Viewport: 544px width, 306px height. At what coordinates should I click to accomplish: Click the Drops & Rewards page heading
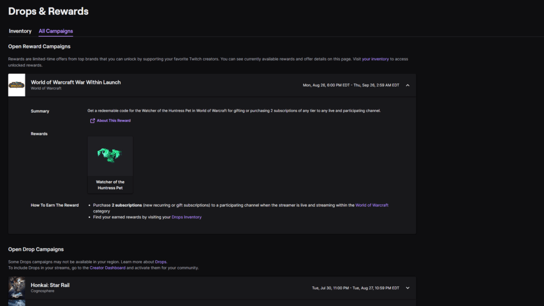pos(48,11)
